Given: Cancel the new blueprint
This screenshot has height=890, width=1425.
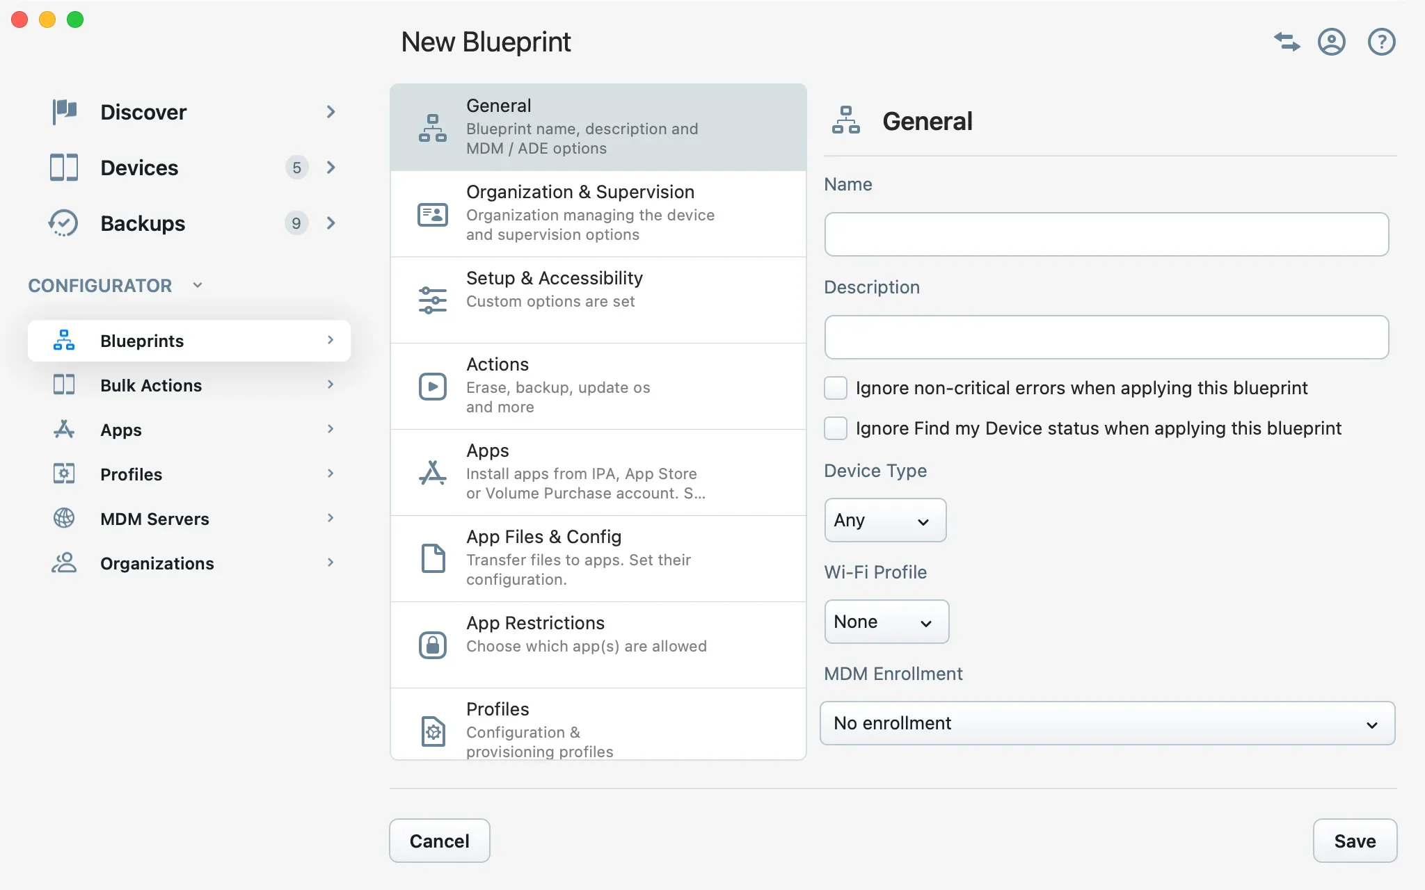Looking at the screenshot, I should 438,840.
